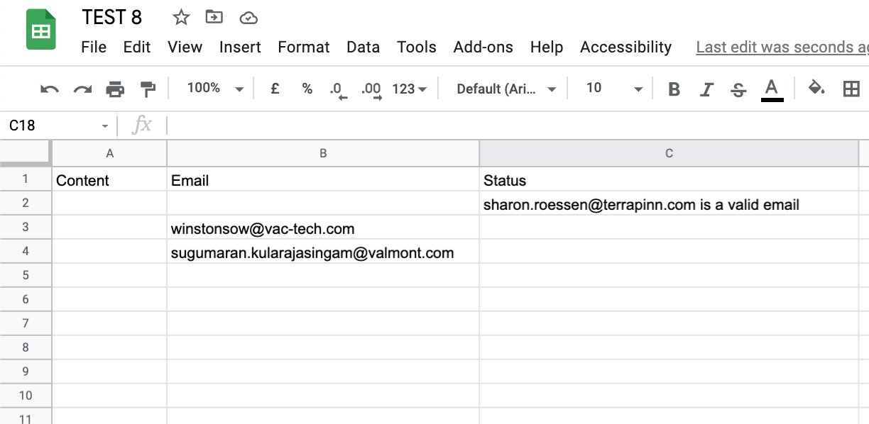Image resolution: width=869 pixels, height=424 pixels.
Task: Select the sharon.roessen valid email status cell
Action: pos(669,203)
